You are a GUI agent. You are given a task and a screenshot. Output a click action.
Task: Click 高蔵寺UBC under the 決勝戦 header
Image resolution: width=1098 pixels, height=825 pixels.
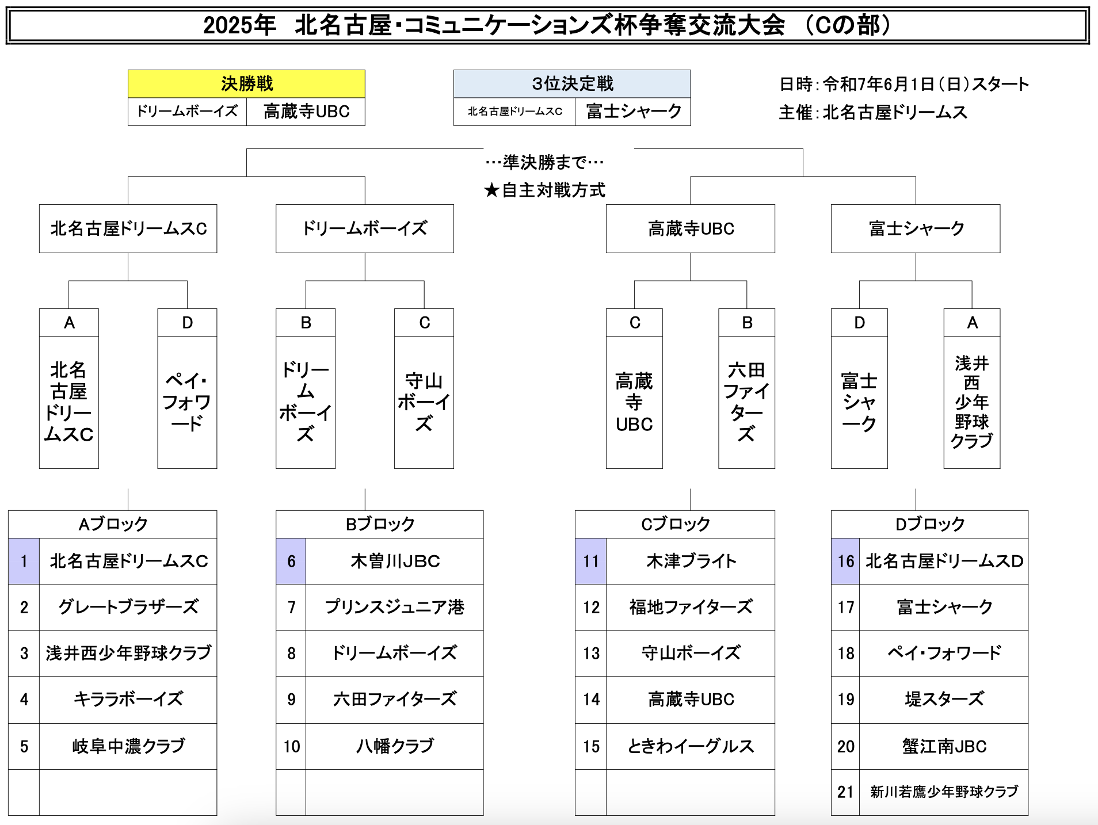306,112
